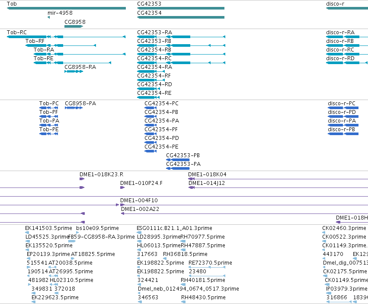This screenshot has height=304, width=368.
Task: Click the DME1-010P24.F clone label
Action: pos(141,183)
